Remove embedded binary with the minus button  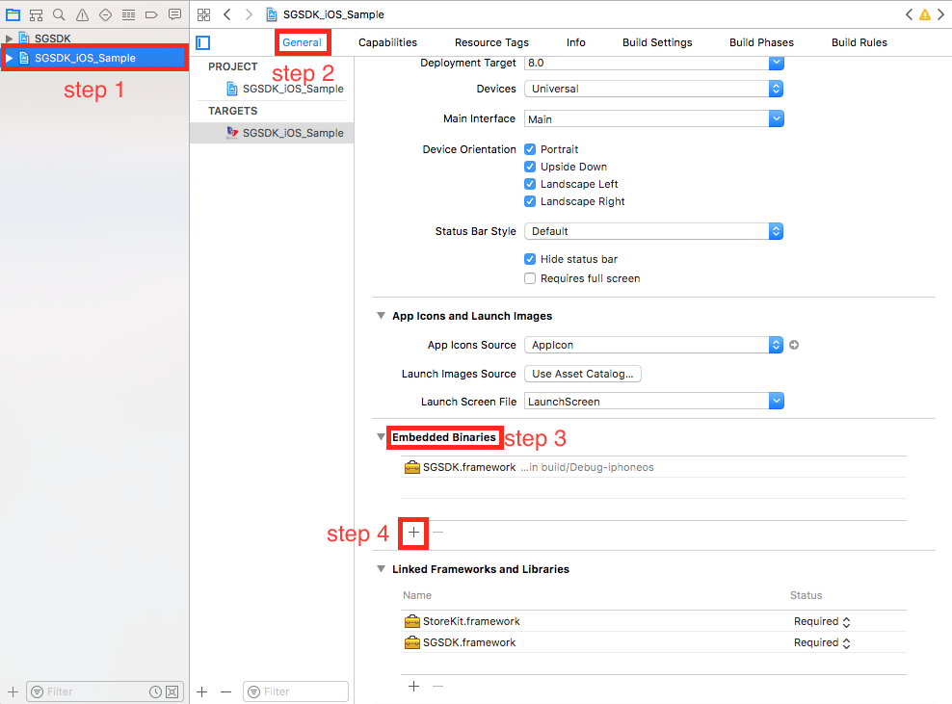[x=437, y=533]
